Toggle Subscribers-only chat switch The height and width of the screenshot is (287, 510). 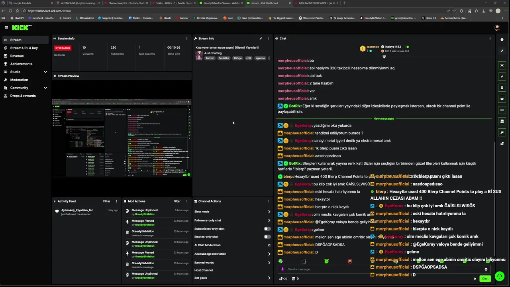pos(267,229)
